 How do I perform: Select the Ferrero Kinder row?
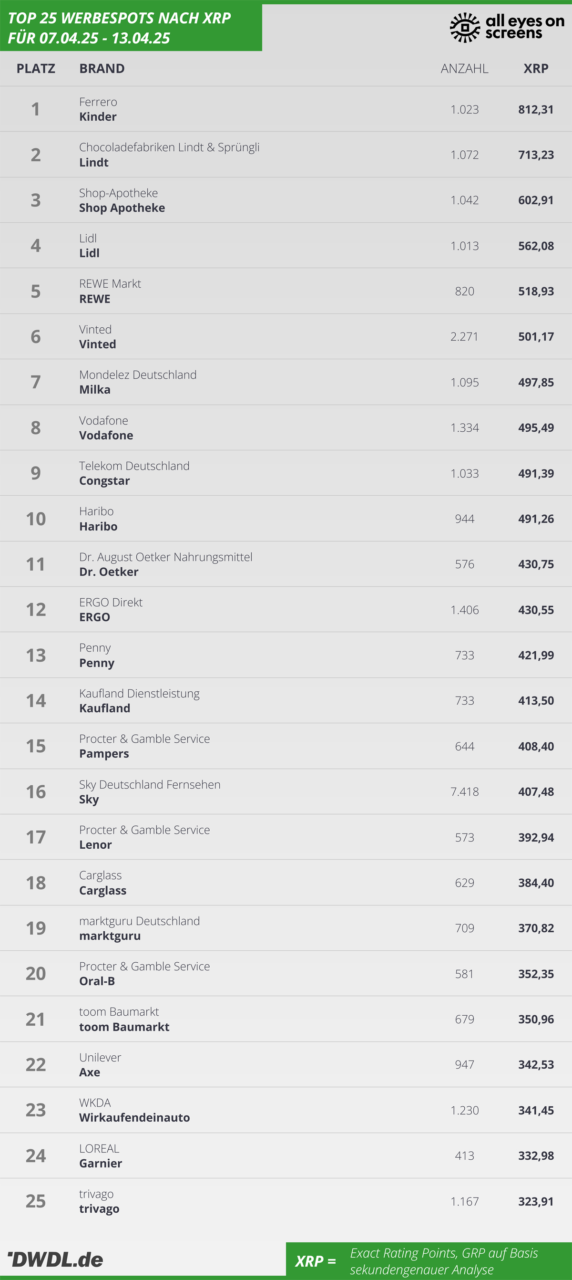[286, 109]
